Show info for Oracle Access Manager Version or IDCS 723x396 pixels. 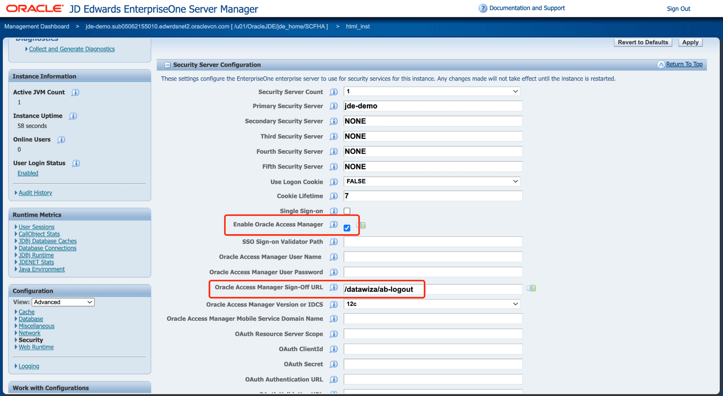(x=333, y=305)
